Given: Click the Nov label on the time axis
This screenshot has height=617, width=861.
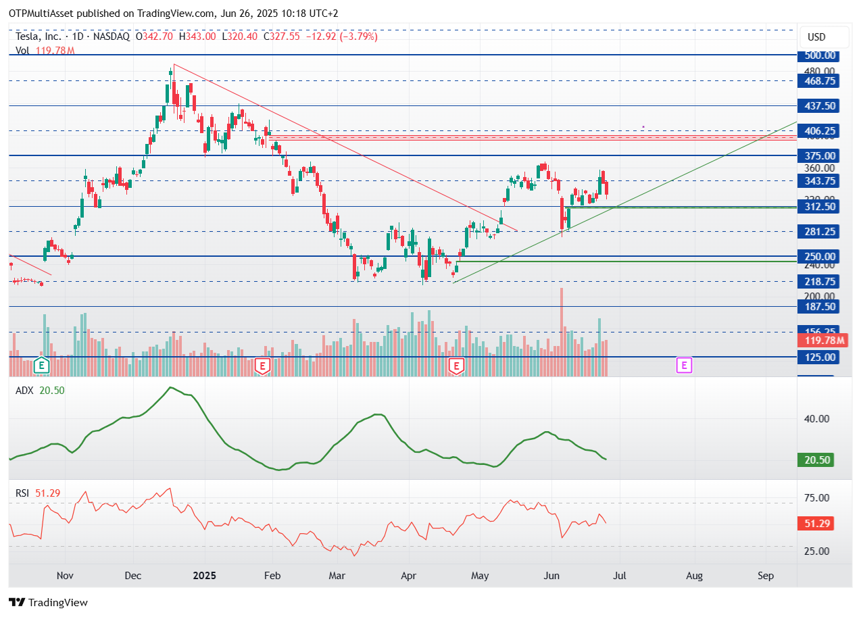Looking at the screenshot, I should pos(65,576).
